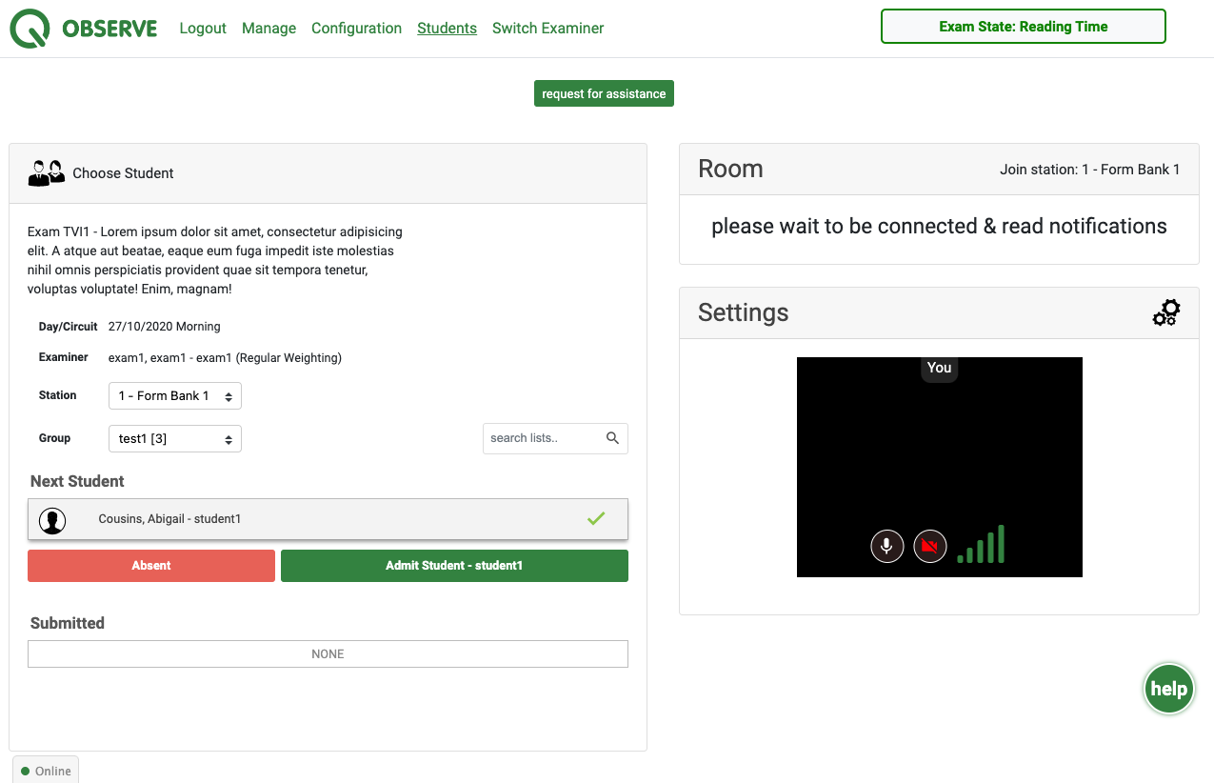This screenshot has width=1214, height=783.
Task: Click the Exam State: Reading Time indicator
Action: click(x=1024, y=27)
